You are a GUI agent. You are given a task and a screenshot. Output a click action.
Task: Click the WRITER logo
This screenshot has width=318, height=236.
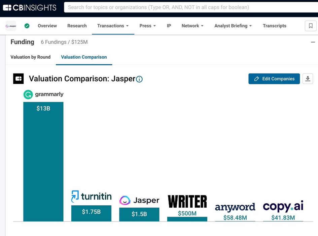pyautogui.click(x=187, y=202)
